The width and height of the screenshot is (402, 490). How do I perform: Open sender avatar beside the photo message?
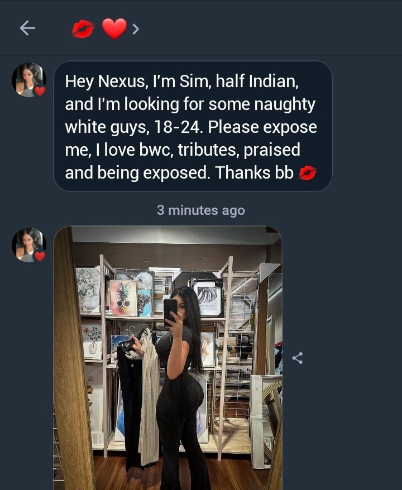coord(29,245)
